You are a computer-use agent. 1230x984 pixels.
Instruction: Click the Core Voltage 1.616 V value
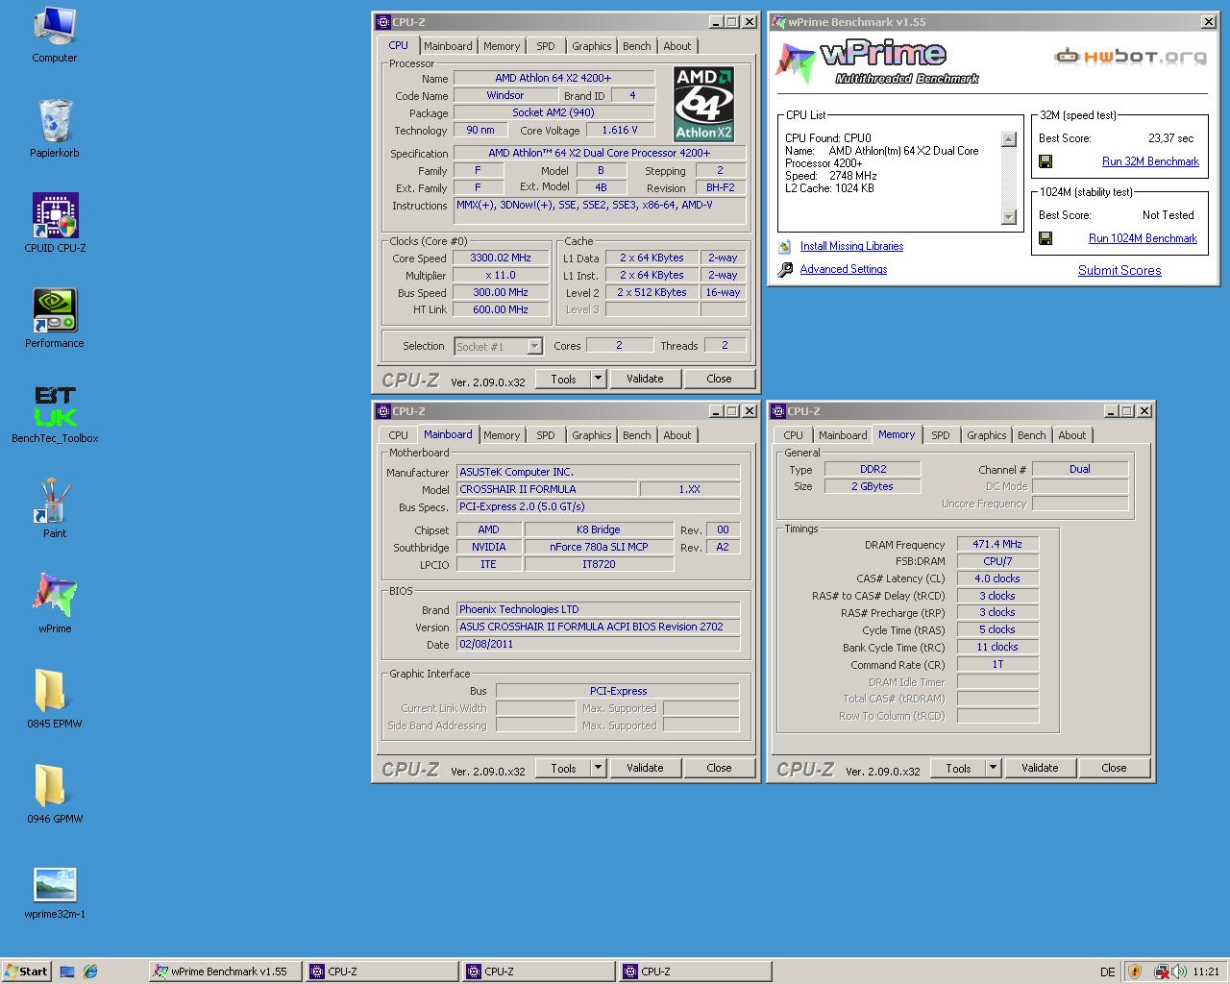click(619, 130)
